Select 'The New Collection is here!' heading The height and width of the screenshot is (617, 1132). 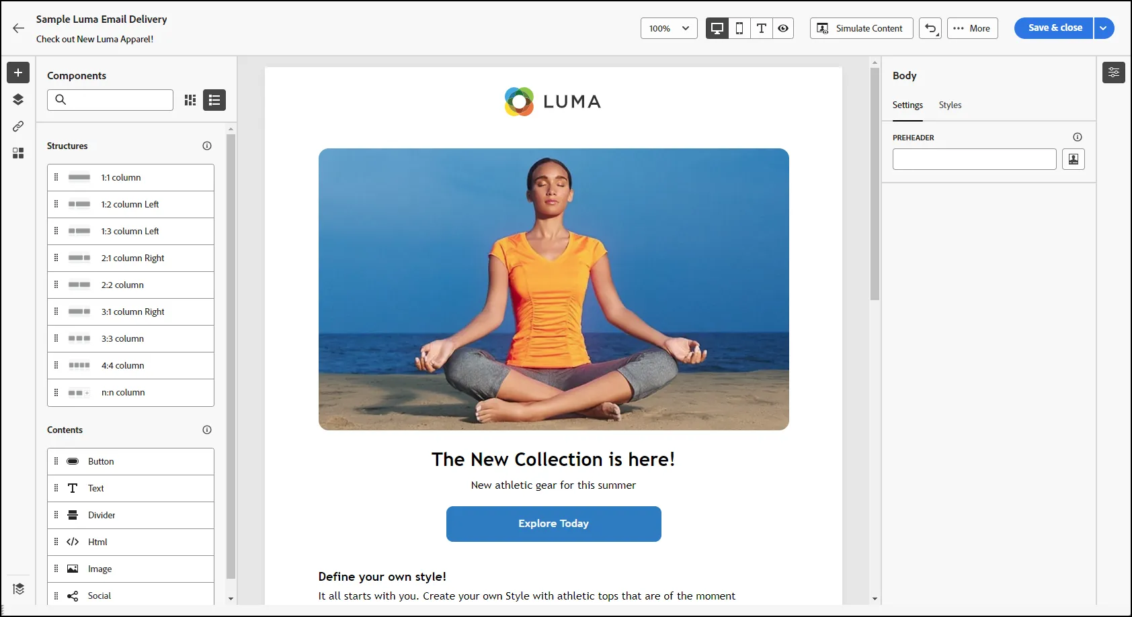pyautogui.click(x=553, y=459)
